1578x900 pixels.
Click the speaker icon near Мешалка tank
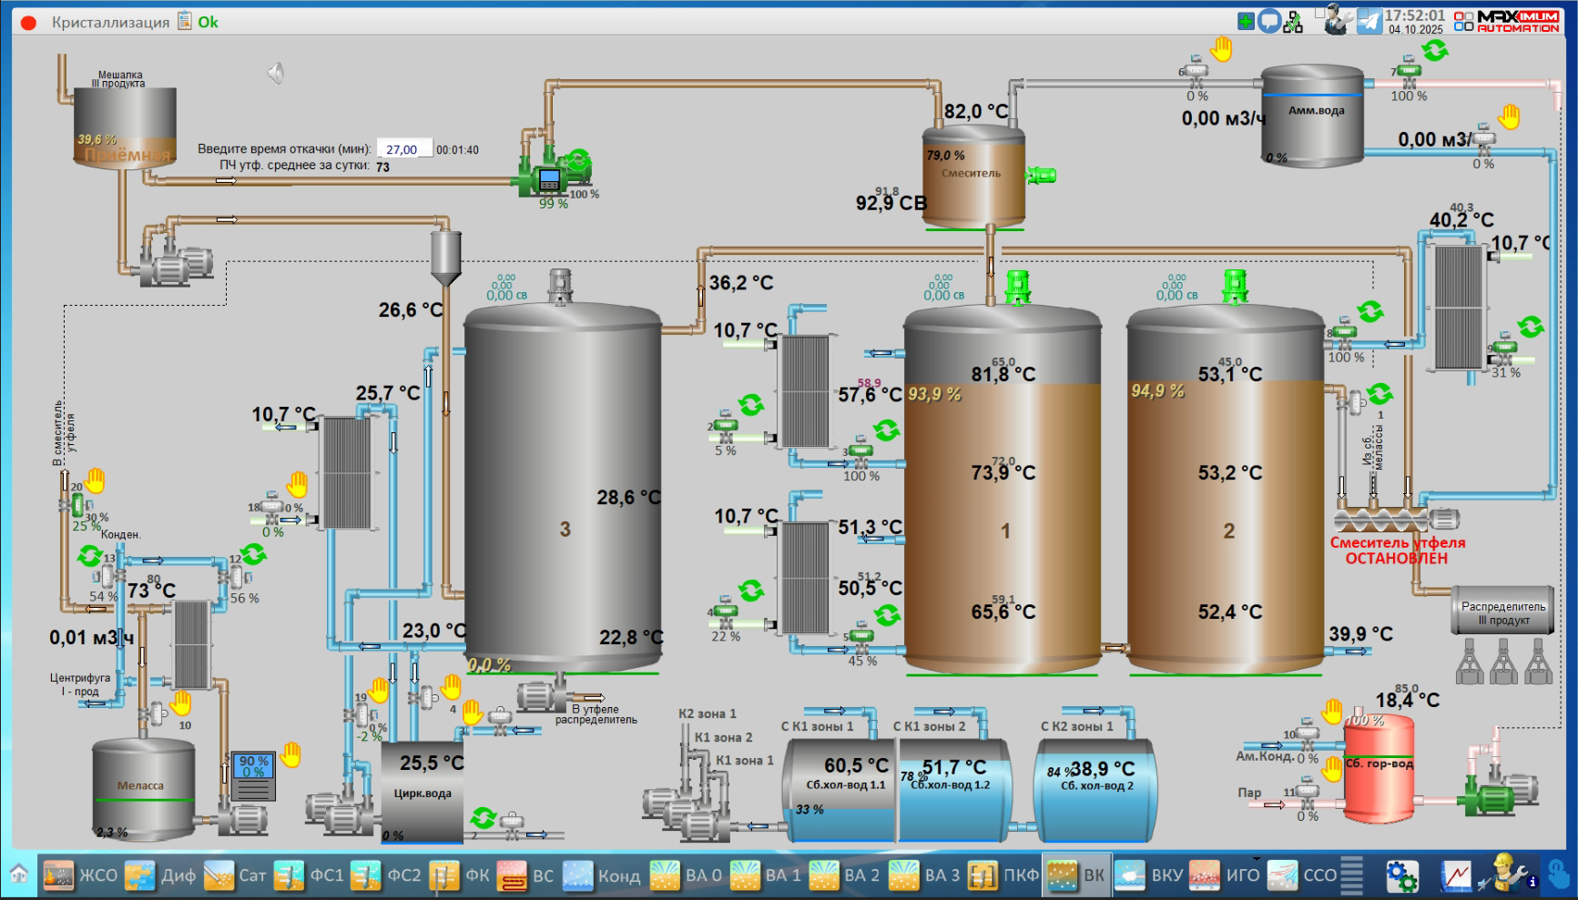[x=276, y=73]
